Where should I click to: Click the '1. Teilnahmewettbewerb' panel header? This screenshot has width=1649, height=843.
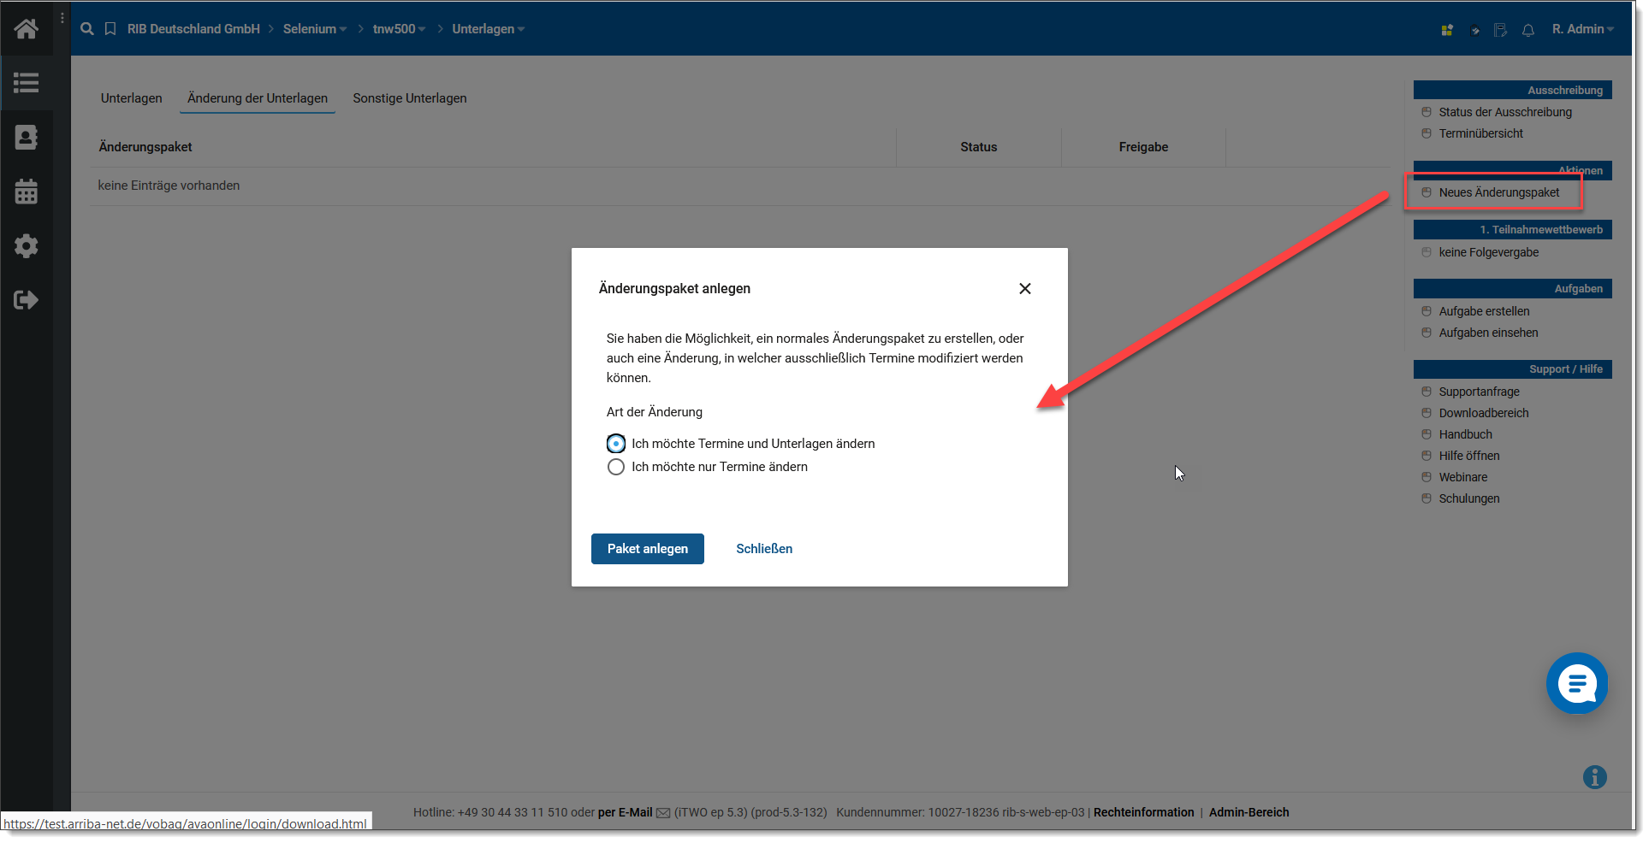pos(1513,229)
